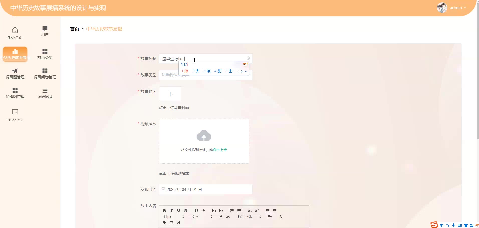Click into the 故事标题 input field

pos(205,58)
